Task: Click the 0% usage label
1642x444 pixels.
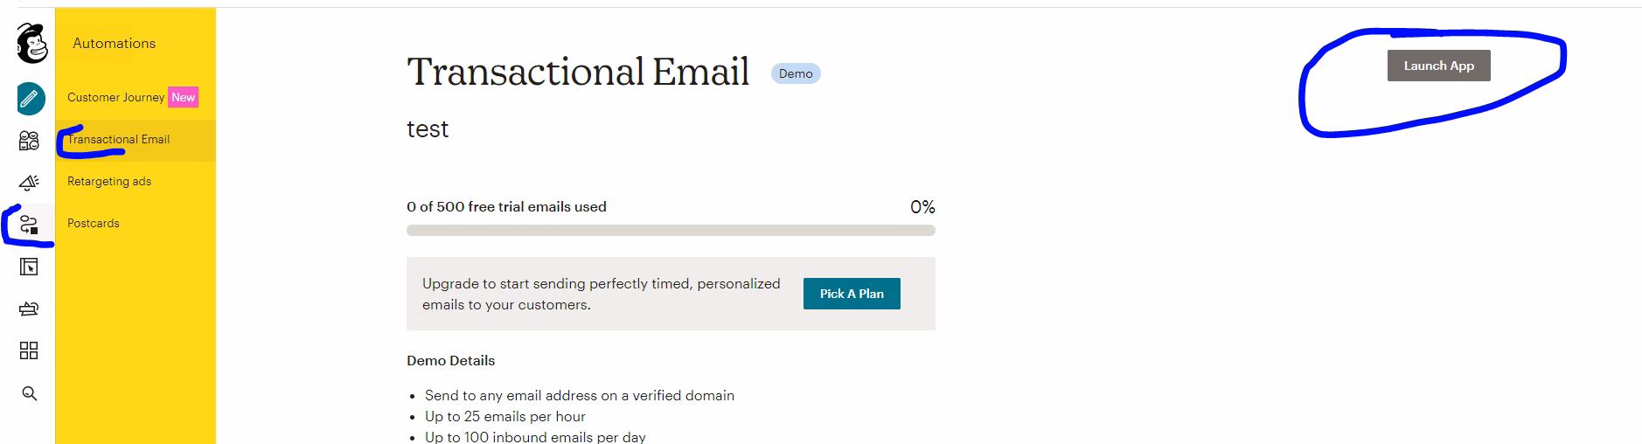Action: point(922,207)
